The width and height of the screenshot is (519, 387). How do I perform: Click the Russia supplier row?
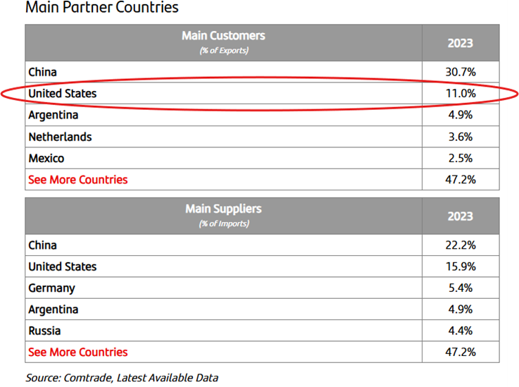(x=44, y=331)
